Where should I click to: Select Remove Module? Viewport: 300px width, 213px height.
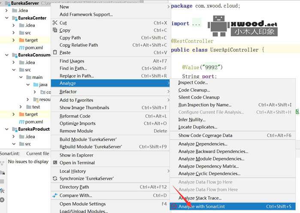(x=110, y=131)
